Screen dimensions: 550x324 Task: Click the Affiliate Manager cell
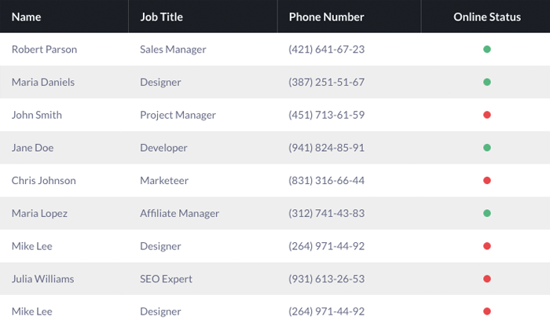pos(180,213)
